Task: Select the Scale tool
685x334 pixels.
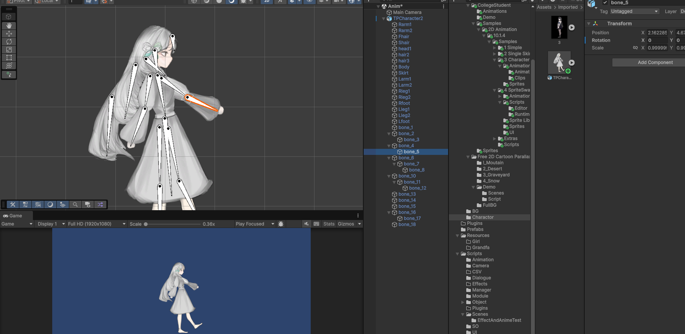Action: (9, 50)
